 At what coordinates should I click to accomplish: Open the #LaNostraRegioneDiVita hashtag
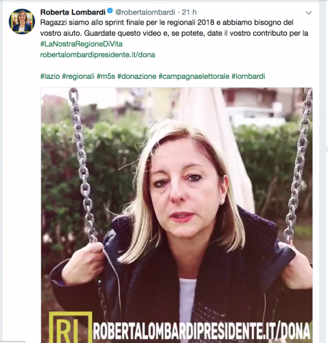[x=82, y=44]
